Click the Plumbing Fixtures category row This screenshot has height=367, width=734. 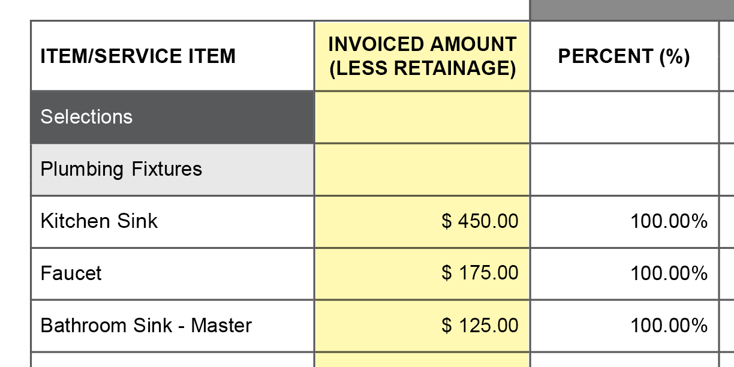[x=172, y=169]
